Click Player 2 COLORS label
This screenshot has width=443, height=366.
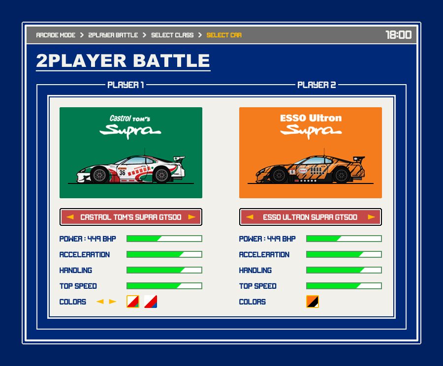[x=253, y=302]
